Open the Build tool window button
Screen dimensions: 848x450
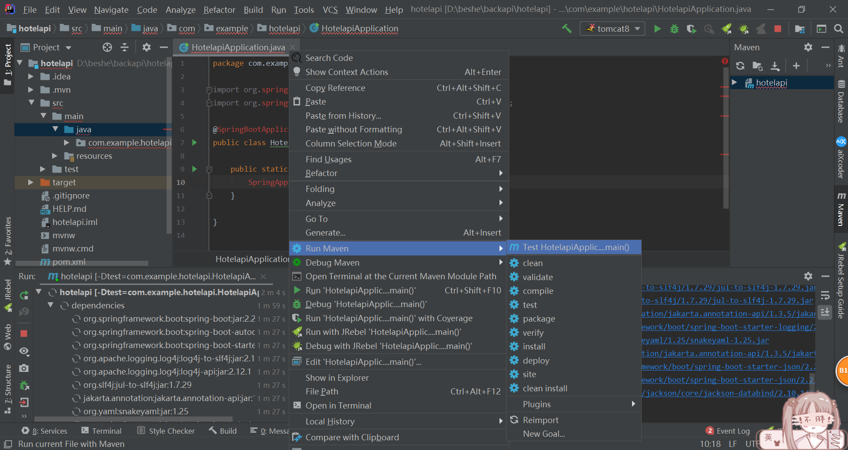(223, 431)
